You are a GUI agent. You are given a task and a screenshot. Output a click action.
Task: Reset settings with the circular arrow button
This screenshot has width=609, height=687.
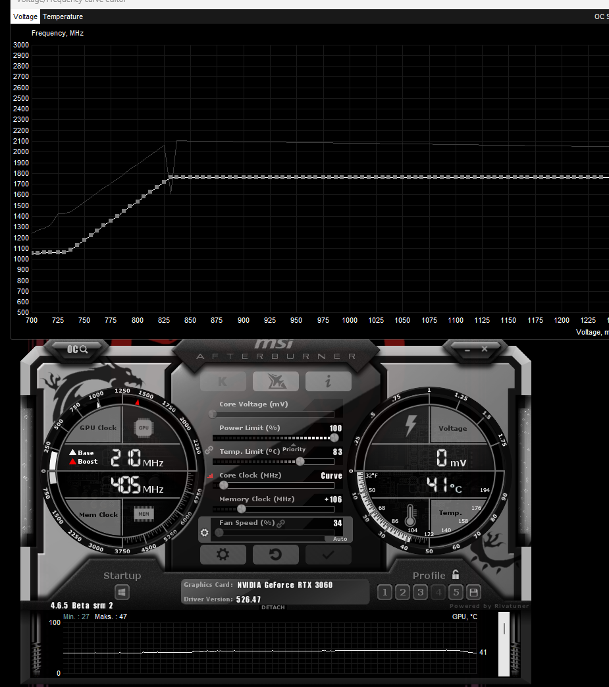click(276, 555)
